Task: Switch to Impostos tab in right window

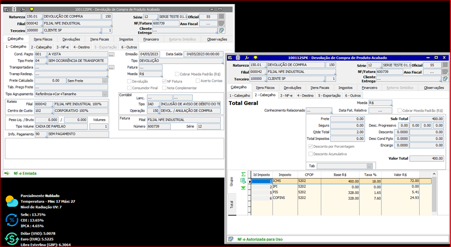Action: pyautogui.click(x=345, y=88)
